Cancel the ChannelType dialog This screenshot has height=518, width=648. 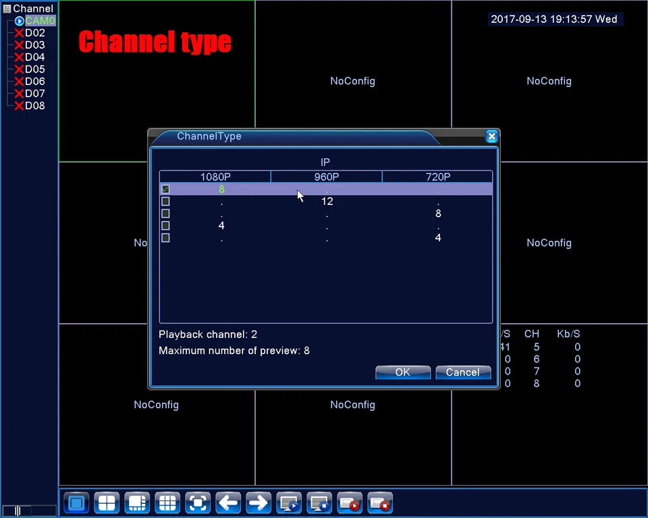(463, 372)
